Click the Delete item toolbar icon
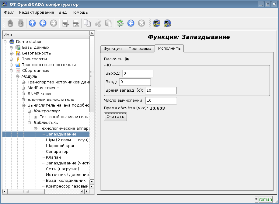279x204 pixels. [76, 23]
